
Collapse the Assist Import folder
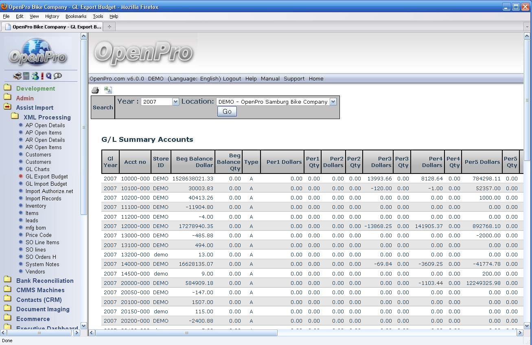(35, 108)
